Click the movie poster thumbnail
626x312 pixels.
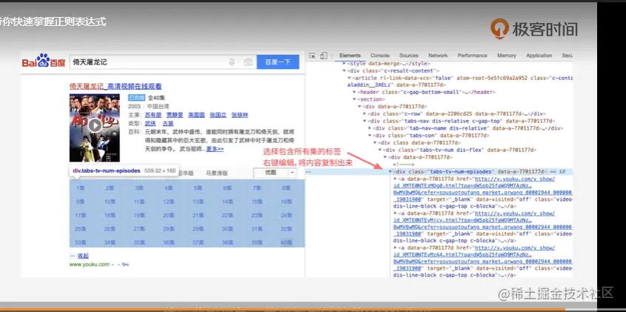pyautogui.click(x=95, y=127)
